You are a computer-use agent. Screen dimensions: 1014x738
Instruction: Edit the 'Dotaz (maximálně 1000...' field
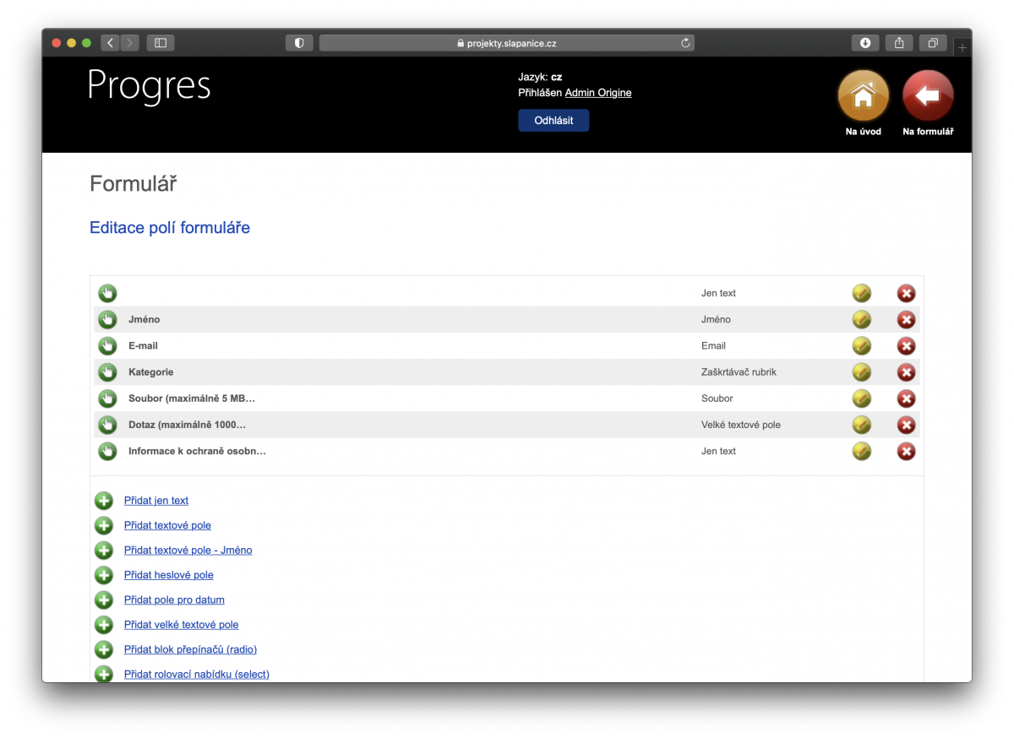pyautogui.click(x=861, y=425)
